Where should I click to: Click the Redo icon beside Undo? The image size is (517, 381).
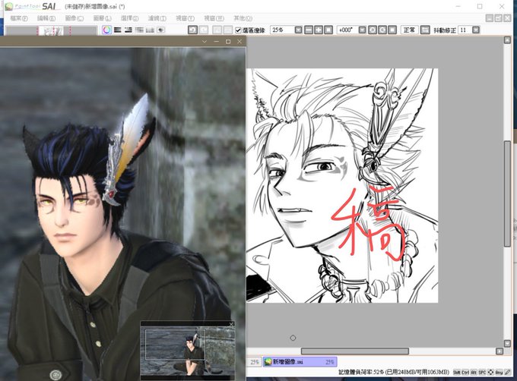pos(204,30)
